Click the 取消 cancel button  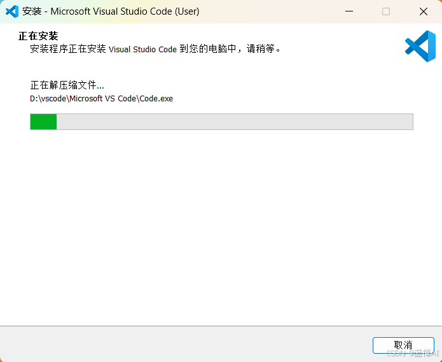pos(403,345)
